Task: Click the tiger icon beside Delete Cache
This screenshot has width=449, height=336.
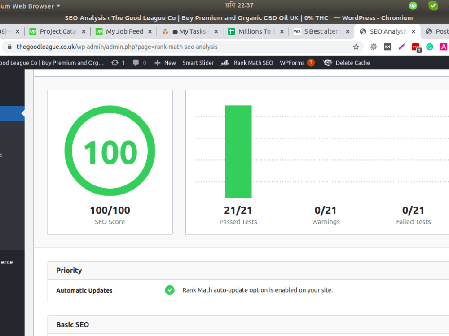Action: coord(328,63)
